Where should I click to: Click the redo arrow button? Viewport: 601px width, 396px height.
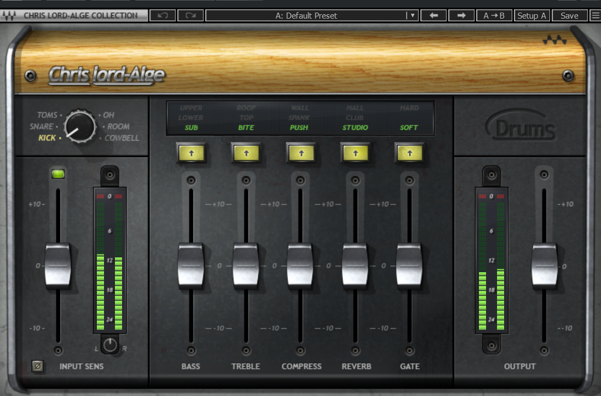190,15
